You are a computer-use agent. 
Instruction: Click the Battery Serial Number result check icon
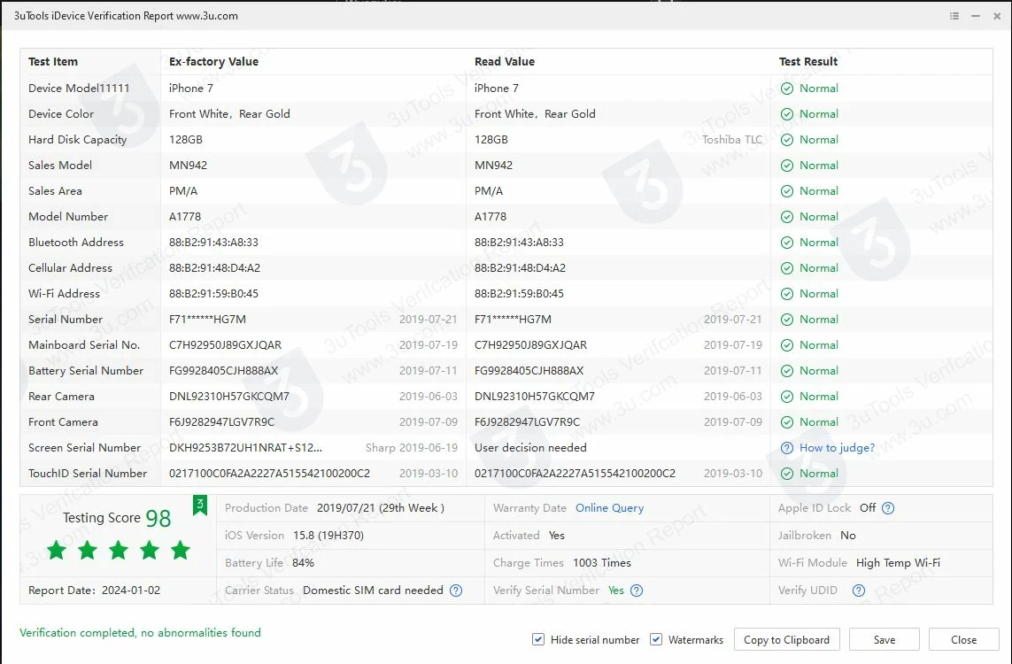tap(787, 371)
